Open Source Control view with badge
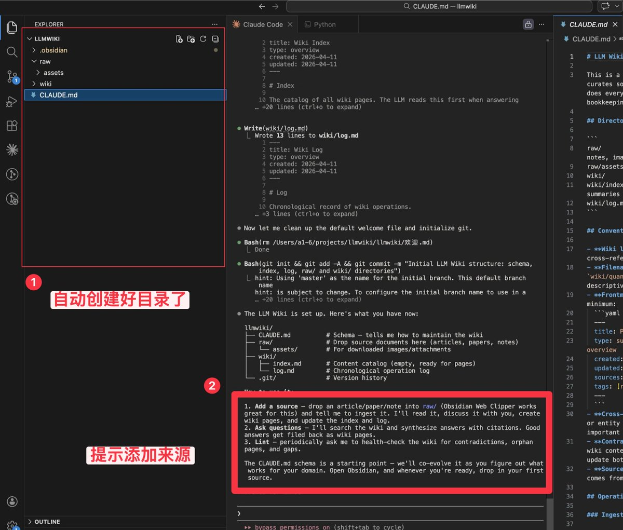 (12, 76)
